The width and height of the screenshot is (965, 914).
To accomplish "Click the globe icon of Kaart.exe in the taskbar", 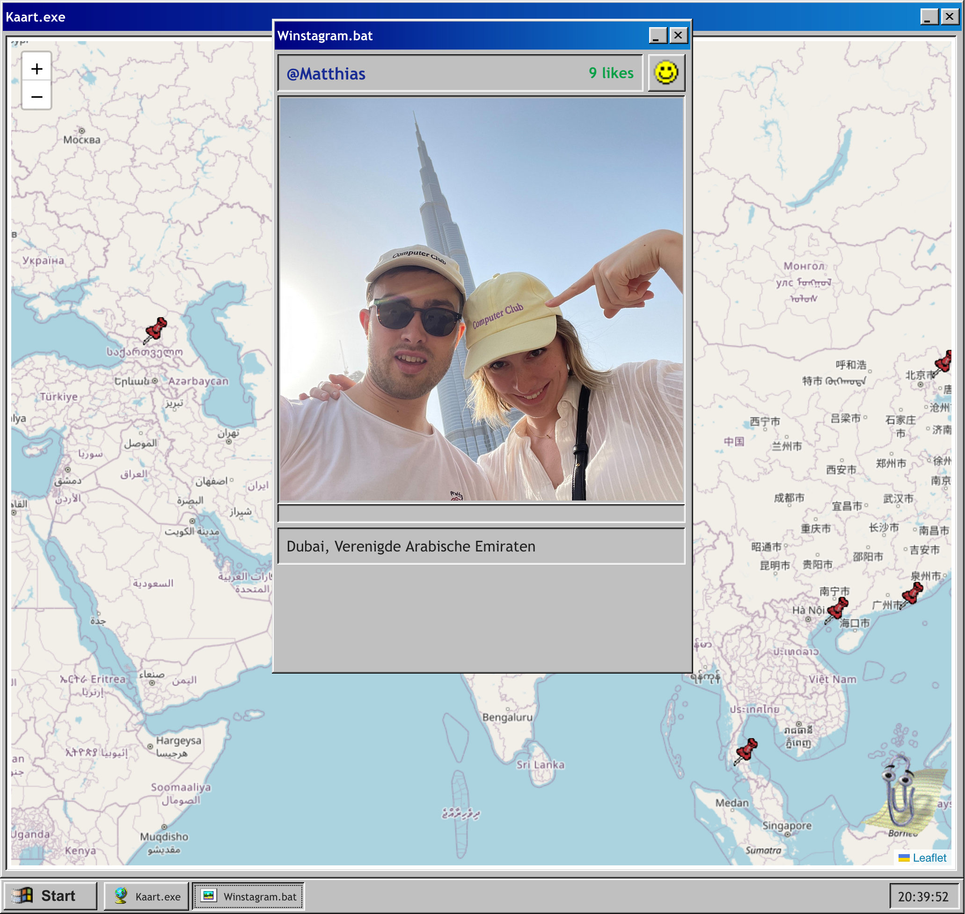I will click(x=121, y=895).
